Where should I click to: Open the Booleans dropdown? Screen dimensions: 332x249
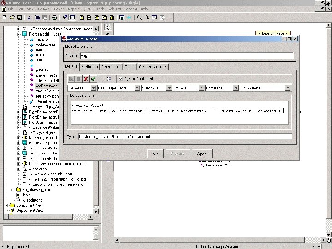pos(236,88)
